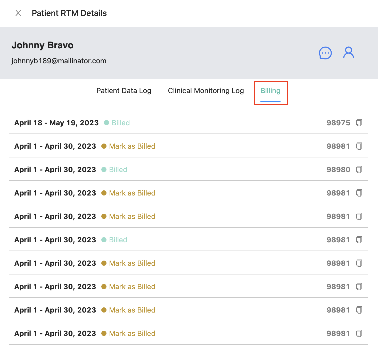
Task: Close the Patient RTM Details panel
Action: tap(18, 13)
